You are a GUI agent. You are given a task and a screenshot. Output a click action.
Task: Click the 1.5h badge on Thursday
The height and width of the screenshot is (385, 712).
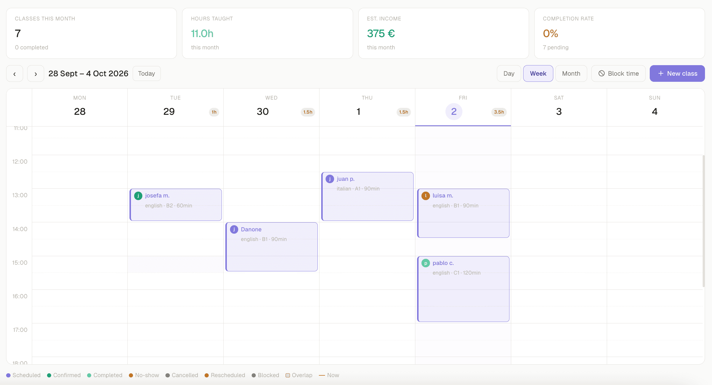(x=404, y=112)
